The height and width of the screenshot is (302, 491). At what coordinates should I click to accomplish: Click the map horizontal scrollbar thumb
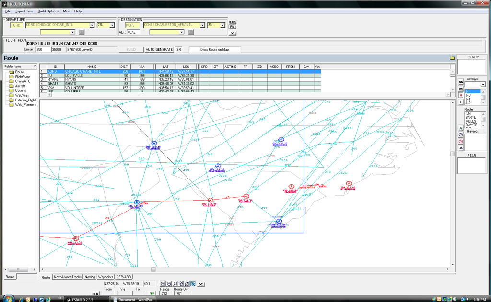[153, 269]
